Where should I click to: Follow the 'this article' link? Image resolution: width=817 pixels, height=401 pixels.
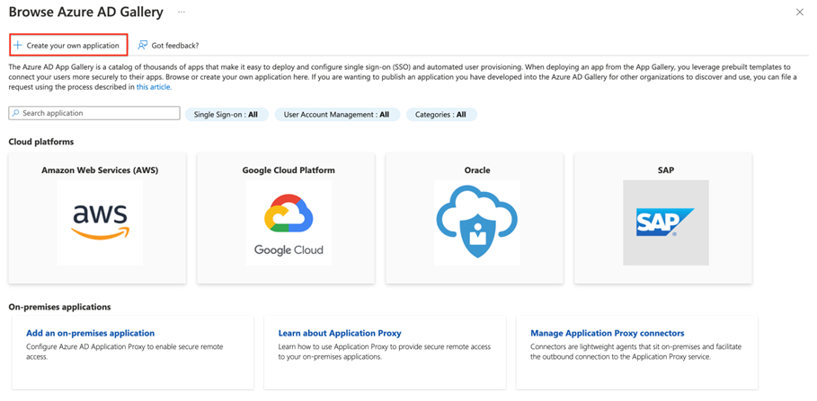click(x=154, y=87)
